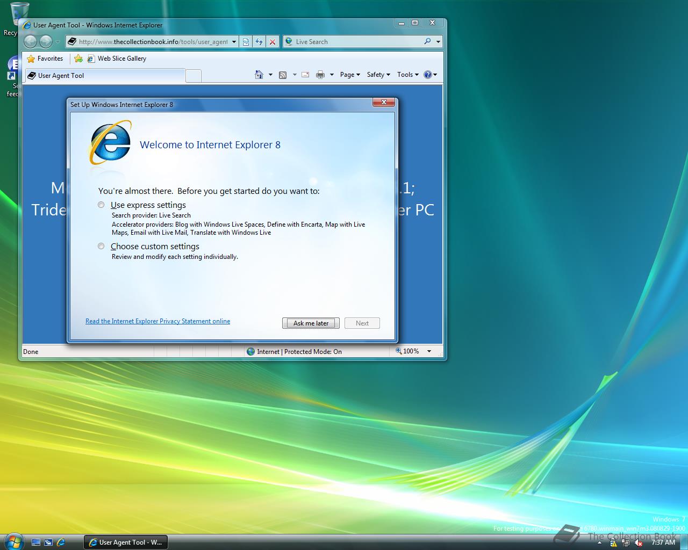Launch Internet Explorer from quick launch
This screenshot has height=550, width=688.
[x=61, y=542]
